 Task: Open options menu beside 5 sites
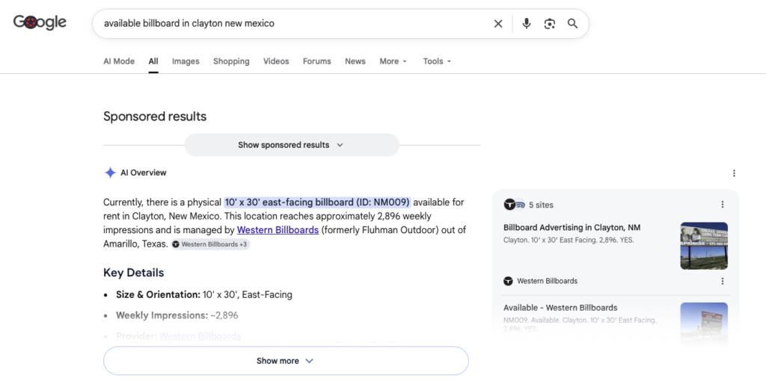[723, 205]
